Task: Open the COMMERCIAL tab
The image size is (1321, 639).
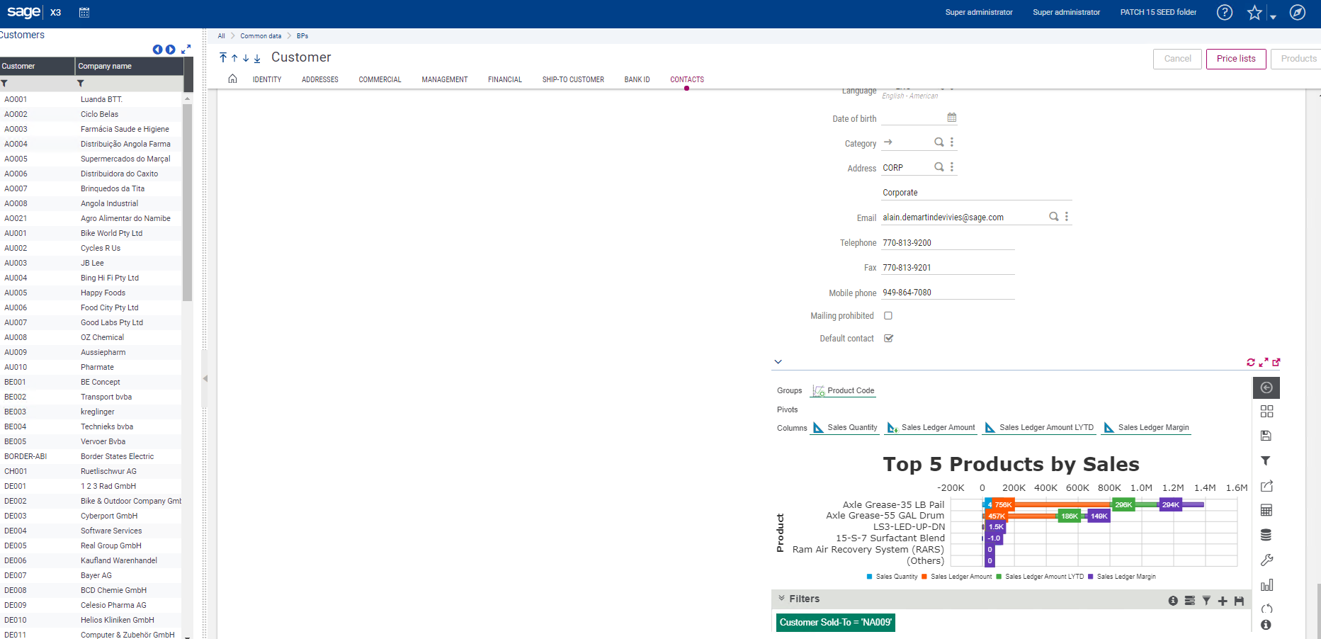Action: click(380, 79)
